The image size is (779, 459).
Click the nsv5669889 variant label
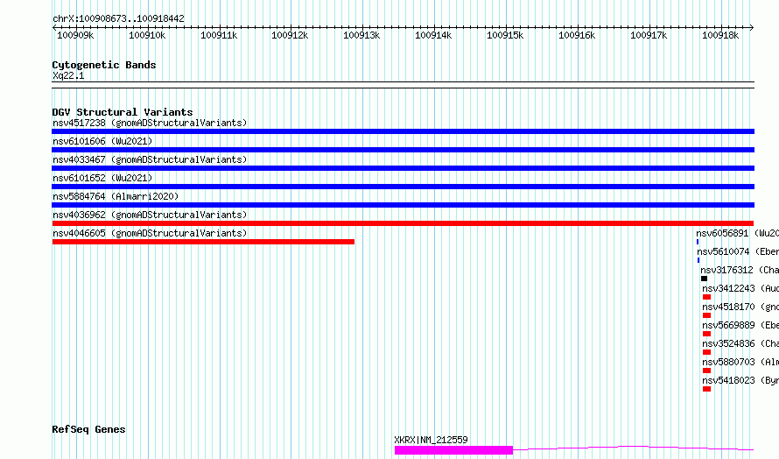pyautogui.click(x=728, y=325)
